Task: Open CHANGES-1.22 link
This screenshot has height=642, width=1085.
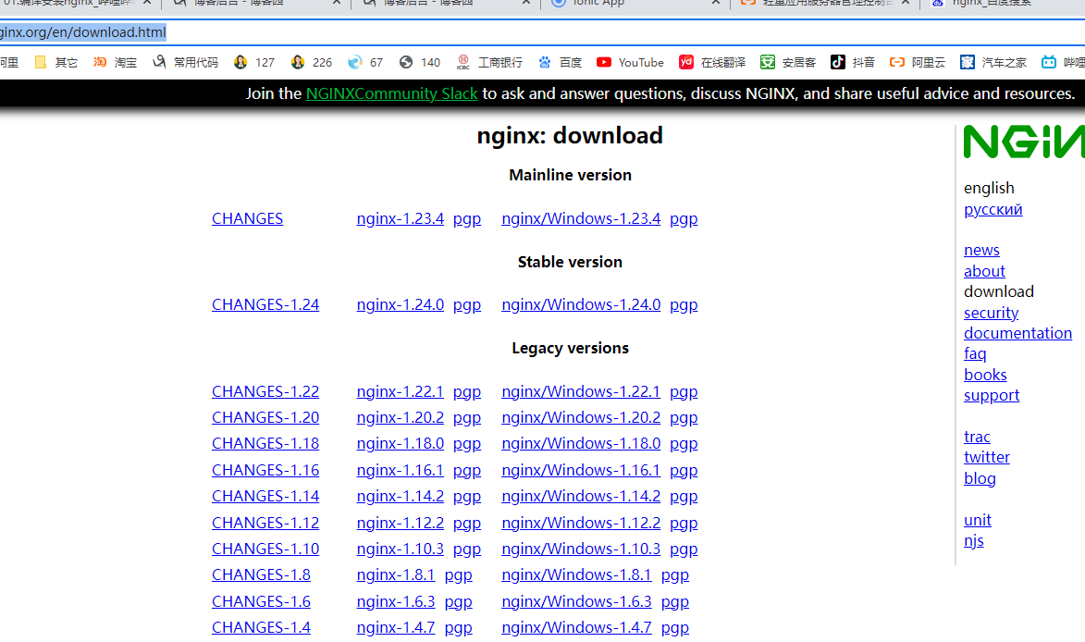Action: pos(265,391)
